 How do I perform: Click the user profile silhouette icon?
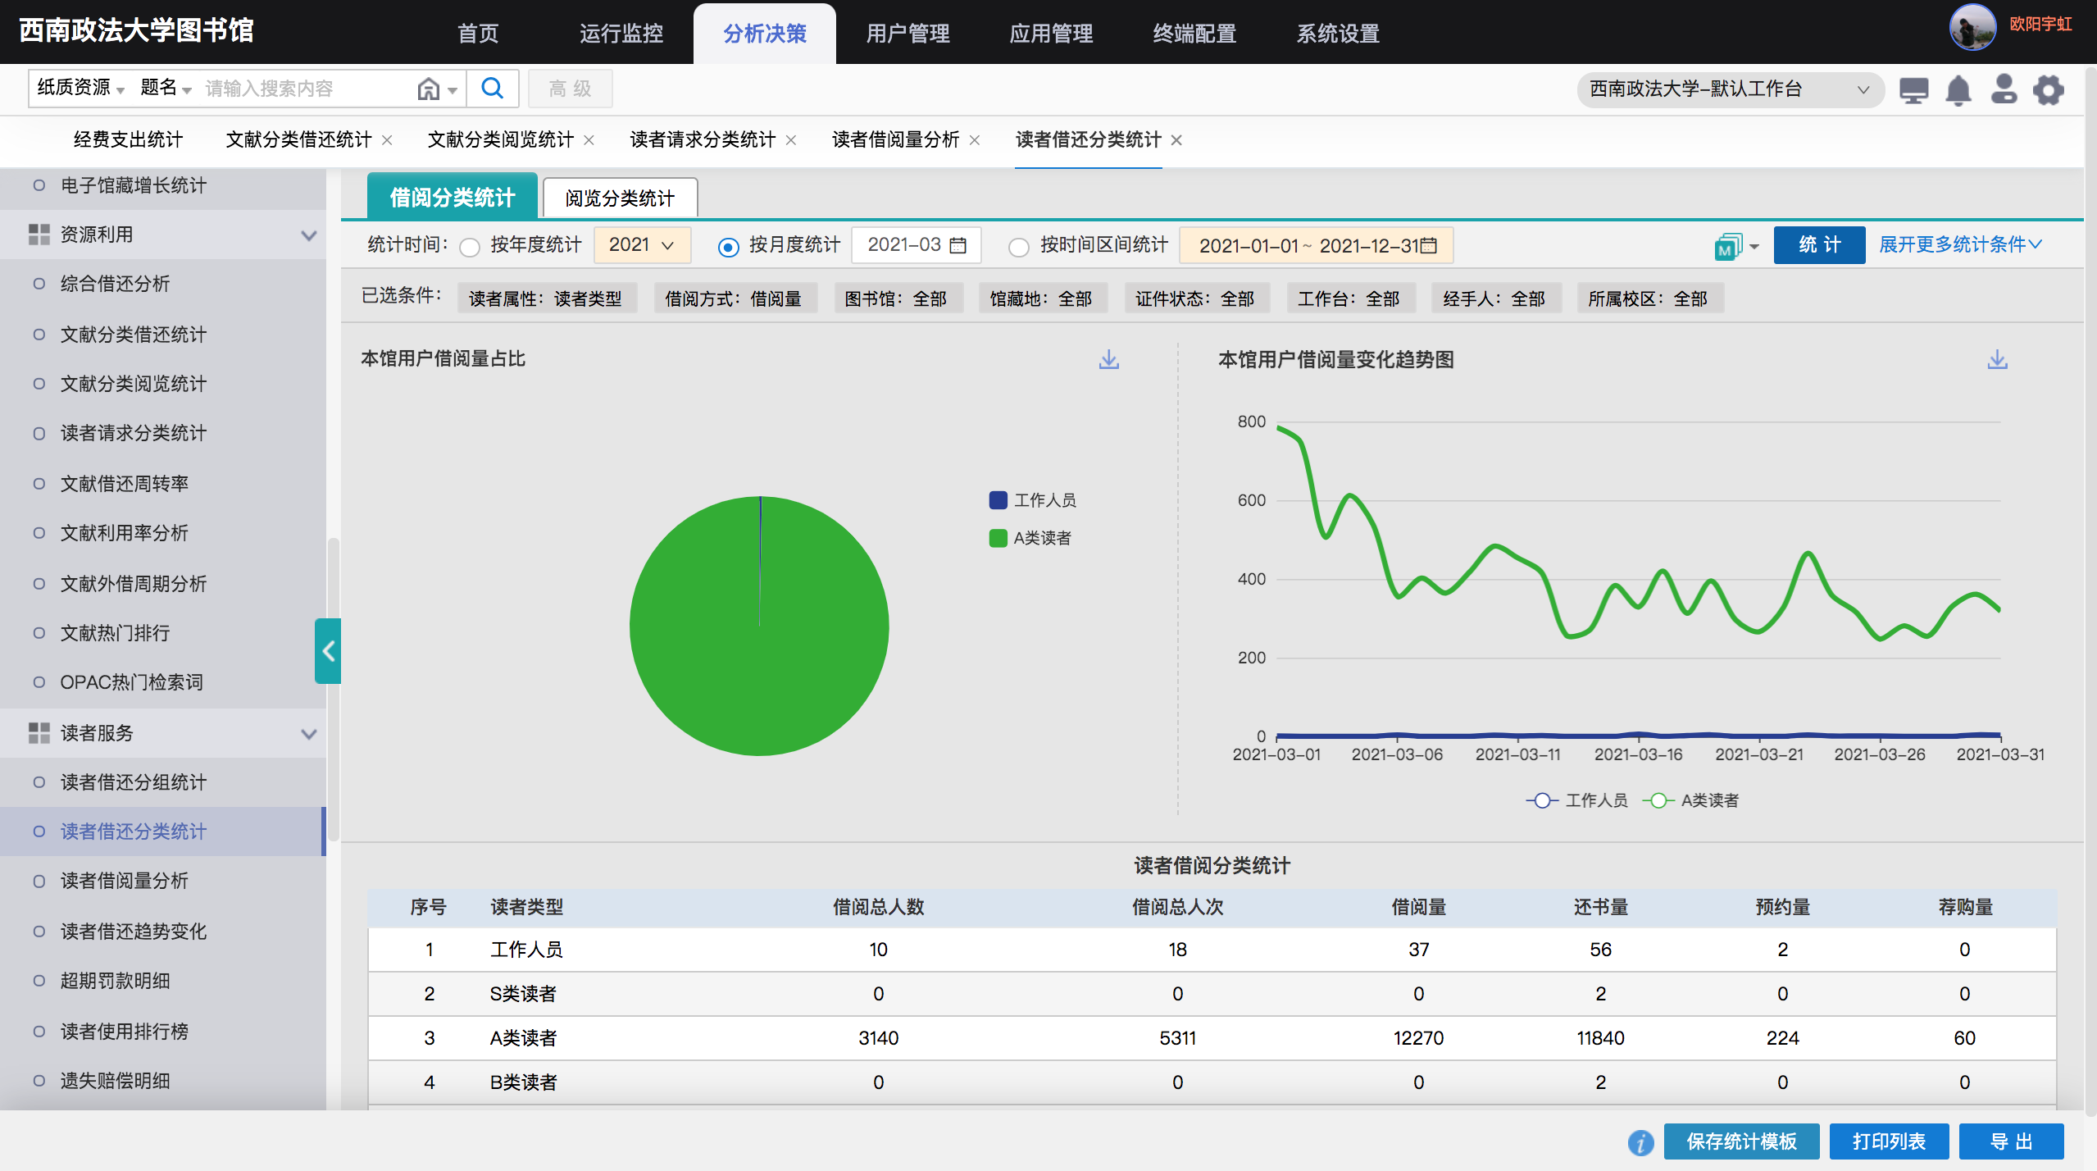2004,89
